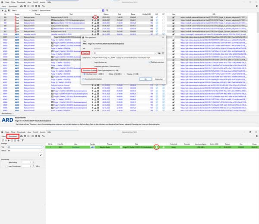Select the Niedrig quality radio button
The image size is (259, 224).
coord(125,74)
